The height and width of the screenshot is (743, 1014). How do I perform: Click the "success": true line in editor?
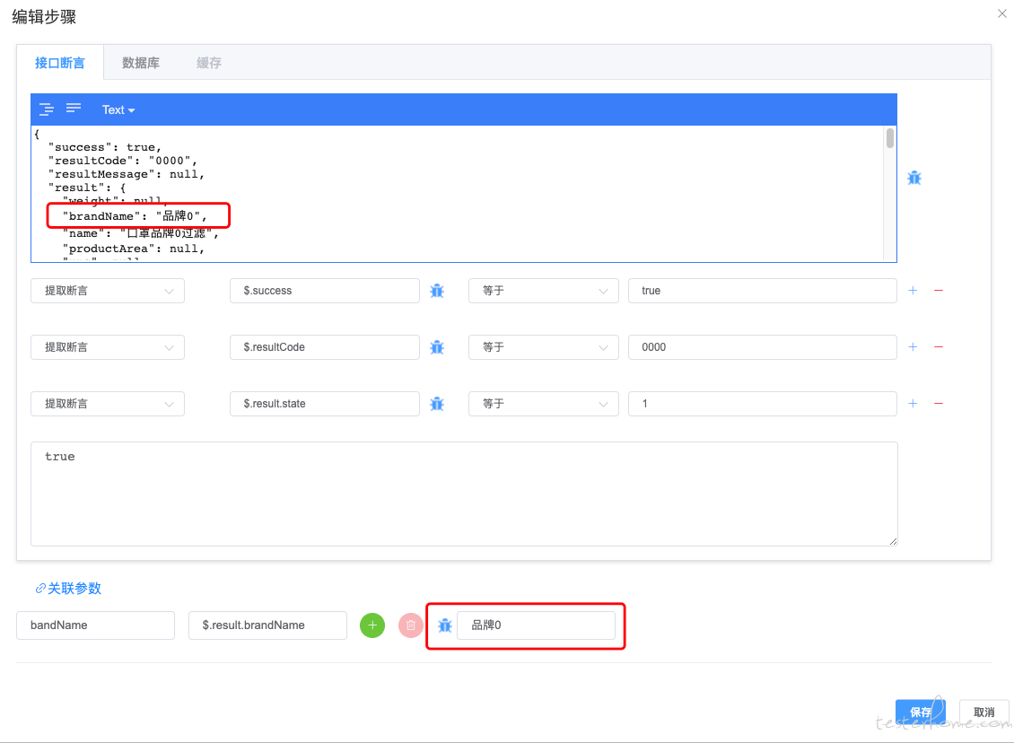pyautogui.click(x=105, y=147)
